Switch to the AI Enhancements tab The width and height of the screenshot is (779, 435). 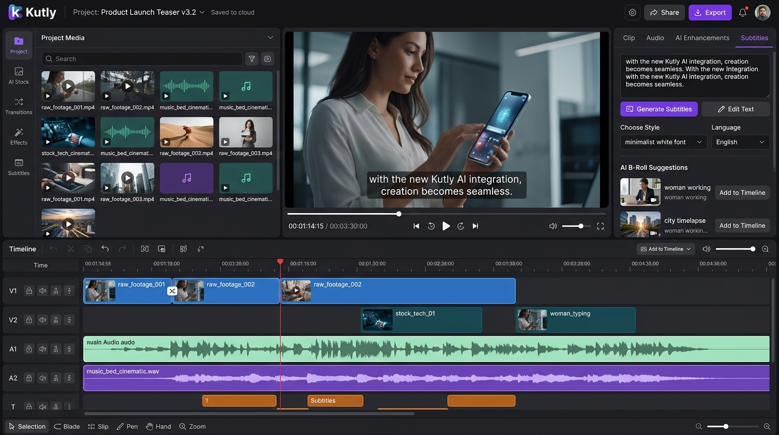tap(702, 38)
